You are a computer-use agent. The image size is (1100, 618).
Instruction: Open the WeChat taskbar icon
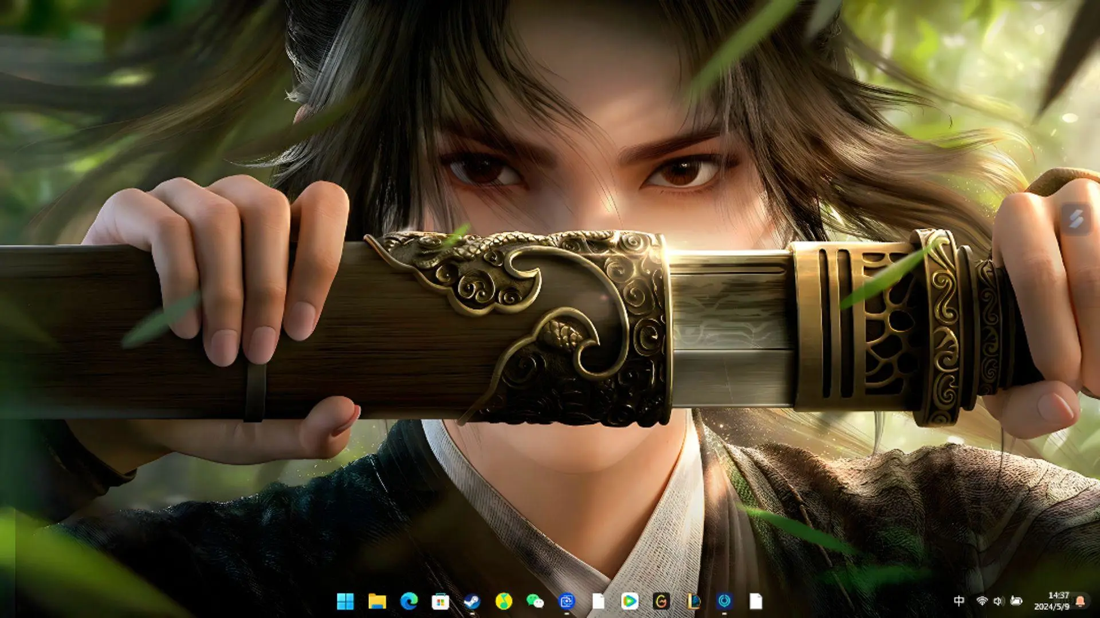(535, 601)
